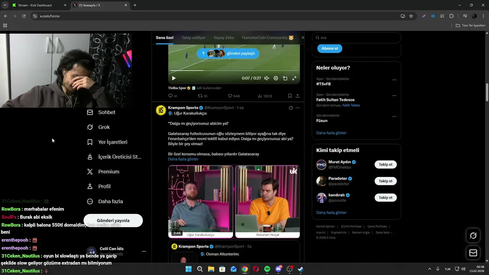Open Discord from the taskbar
Screen dimensions: 489x275
click(279, 269)
